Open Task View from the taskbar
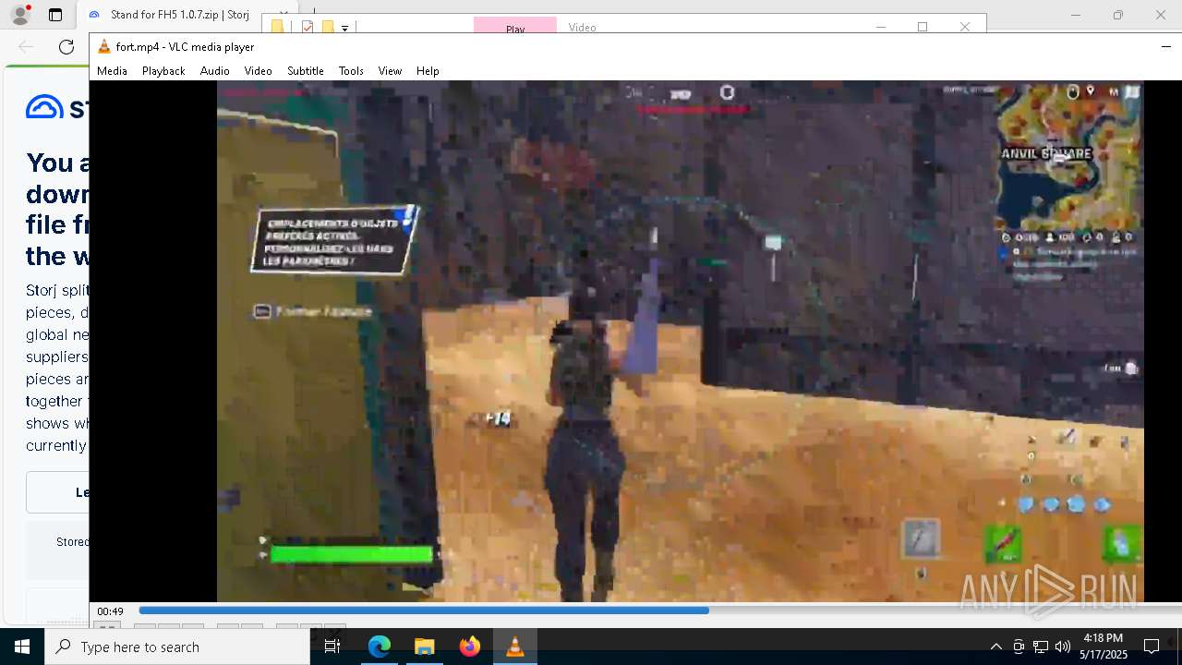The width and height of the screenshot is (1182, 665). [332, 647]
